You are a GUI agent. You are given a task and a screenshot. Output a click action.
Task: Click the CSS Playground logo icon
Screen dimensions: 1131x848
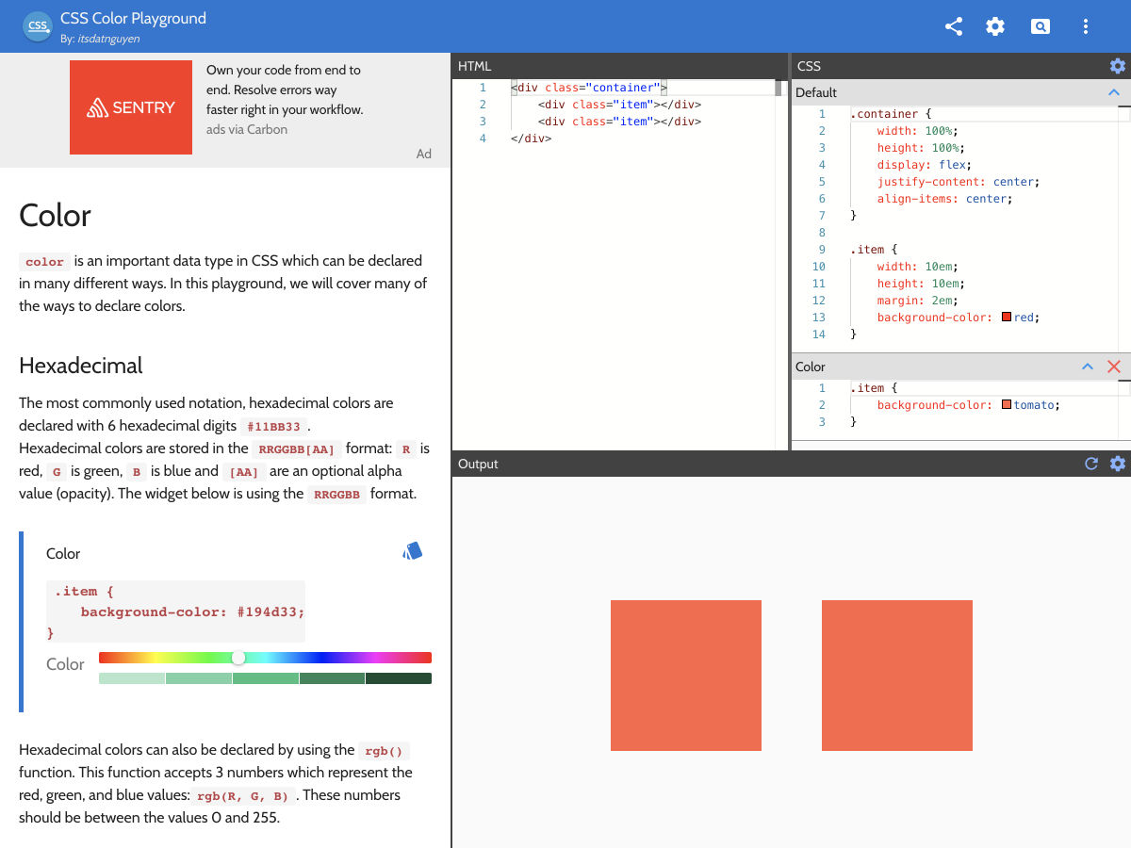tap(38, 26)
